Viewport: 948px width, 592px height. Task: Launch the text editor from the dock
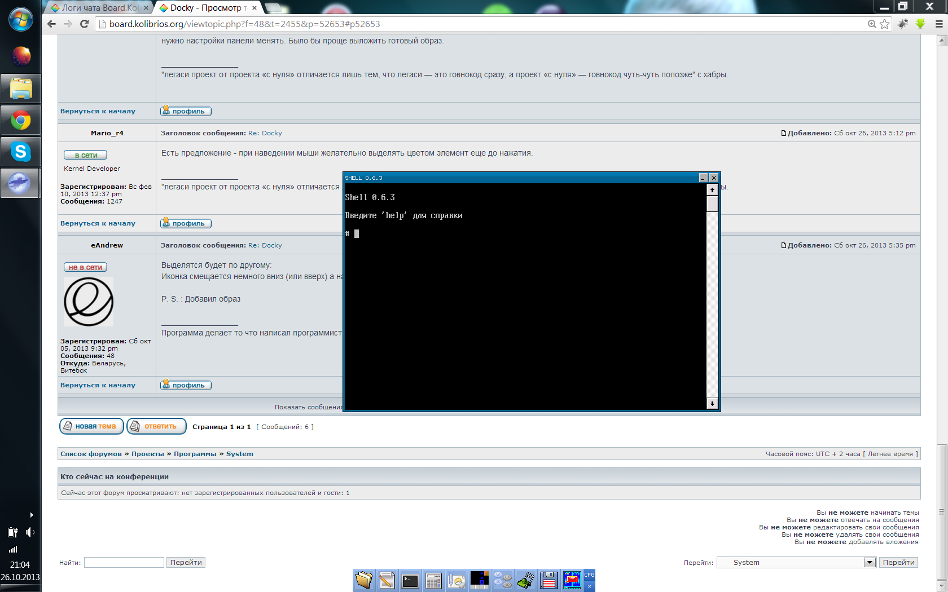point(387,580)
